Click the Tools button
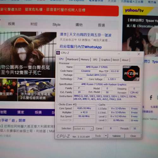The image size is (158, 158). point(98,136)
